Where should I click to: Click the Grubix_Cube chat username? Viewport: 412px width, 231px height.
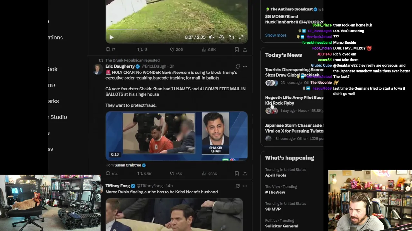coord(321,66)
